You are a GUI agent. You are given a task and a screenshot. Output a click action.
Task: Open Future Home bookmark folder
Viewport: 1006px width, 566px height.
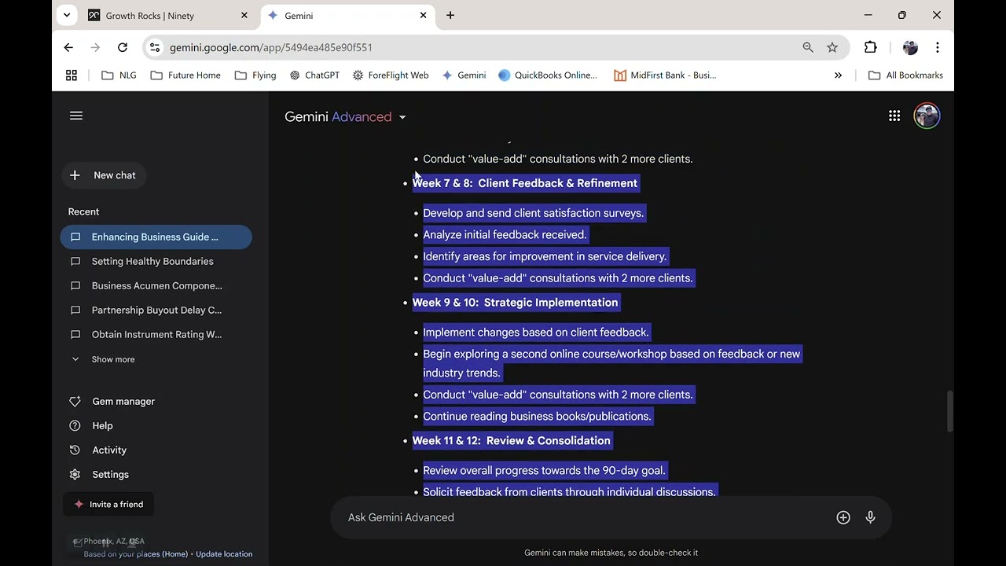tap(185, 75)
